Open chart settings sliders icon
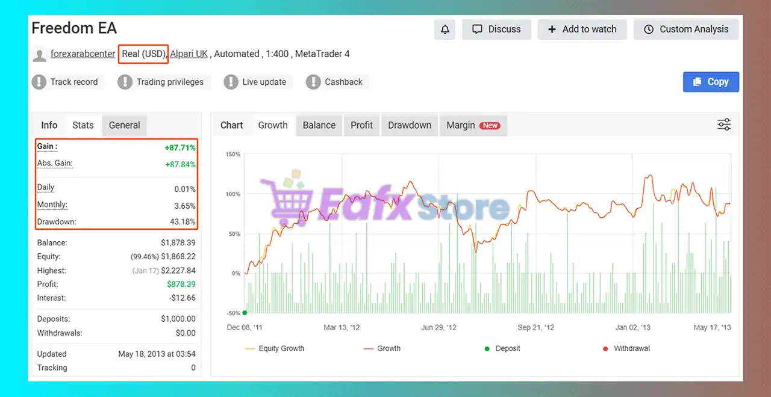Image resolution: width=771 pixels, height=397 pixels. tap(723, 125)
